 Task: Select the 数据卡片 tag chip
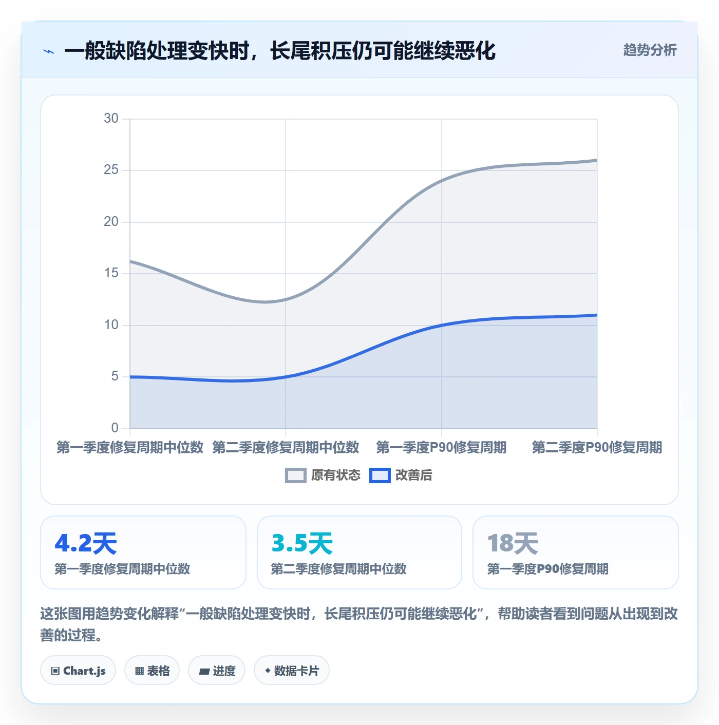[292, 671]
